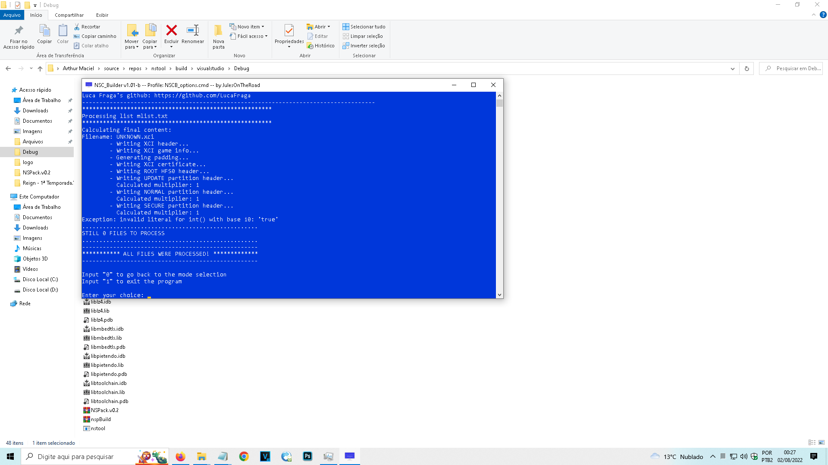Screen dimensions: 828x465
Task: Click the Editar ribbon button
Action: click(317, 36)
